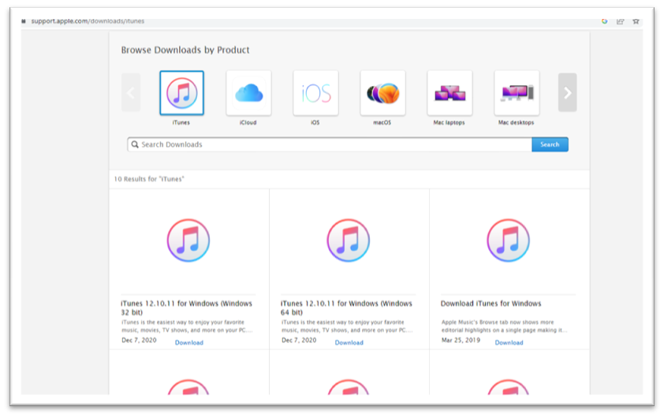
Task: Click the browser address bar URL
Action: pos(88,21)
